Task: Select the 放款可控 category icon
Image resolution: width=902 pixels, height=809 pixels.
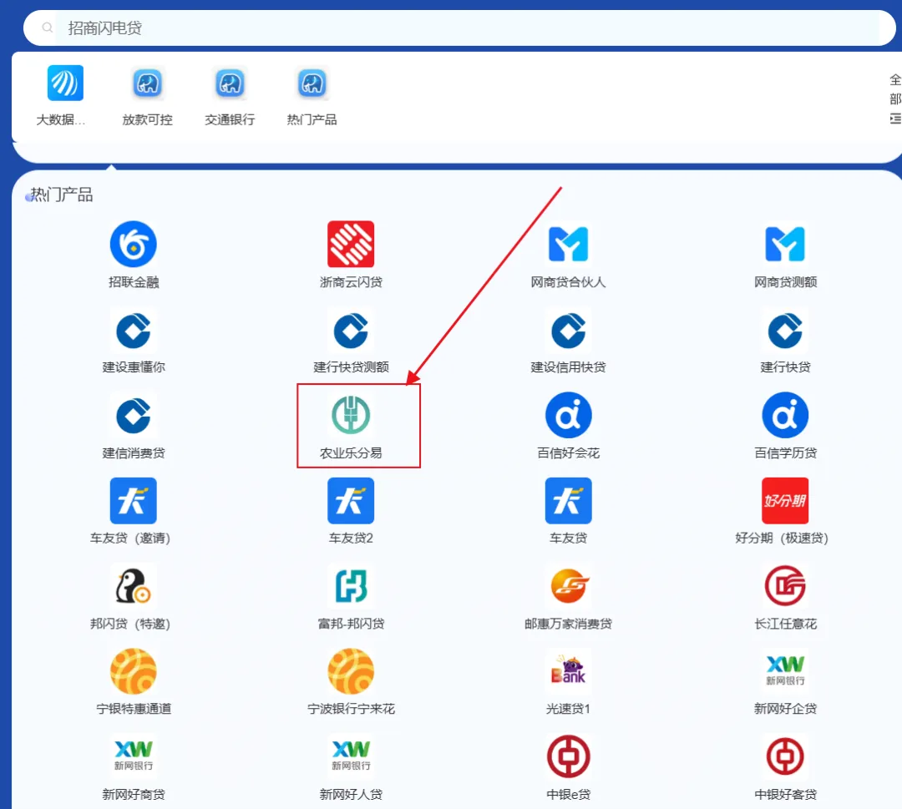Action: click(147, 84)
